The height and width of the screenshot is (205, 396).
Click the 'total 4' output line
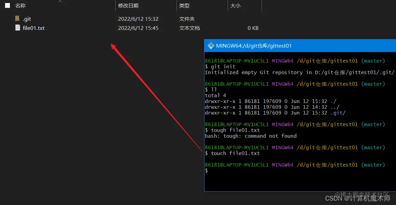click(215, 96)
